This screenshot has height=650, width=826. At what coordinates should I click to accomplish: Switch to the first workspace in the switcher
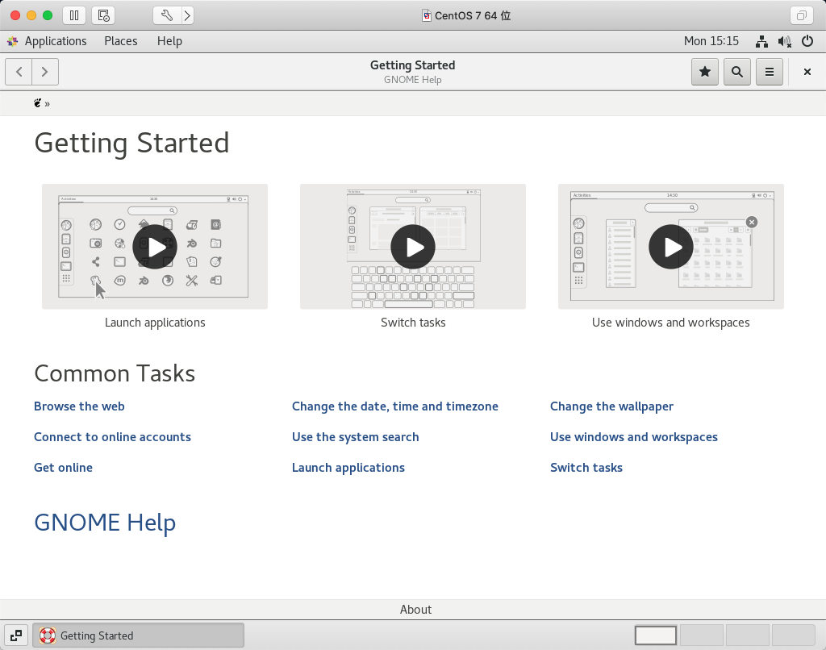point(656,635)
